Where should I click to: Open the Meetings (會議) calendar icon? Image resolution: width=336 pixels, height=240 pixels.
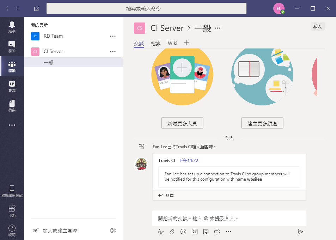[12, 86]
